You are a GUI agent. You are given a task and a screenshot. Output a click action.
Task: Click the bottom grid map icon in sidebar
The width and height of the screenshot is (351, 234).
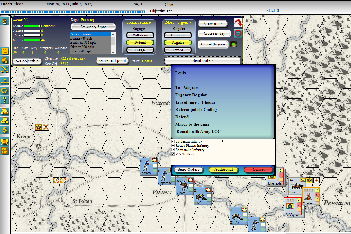[x=5, y=150]
